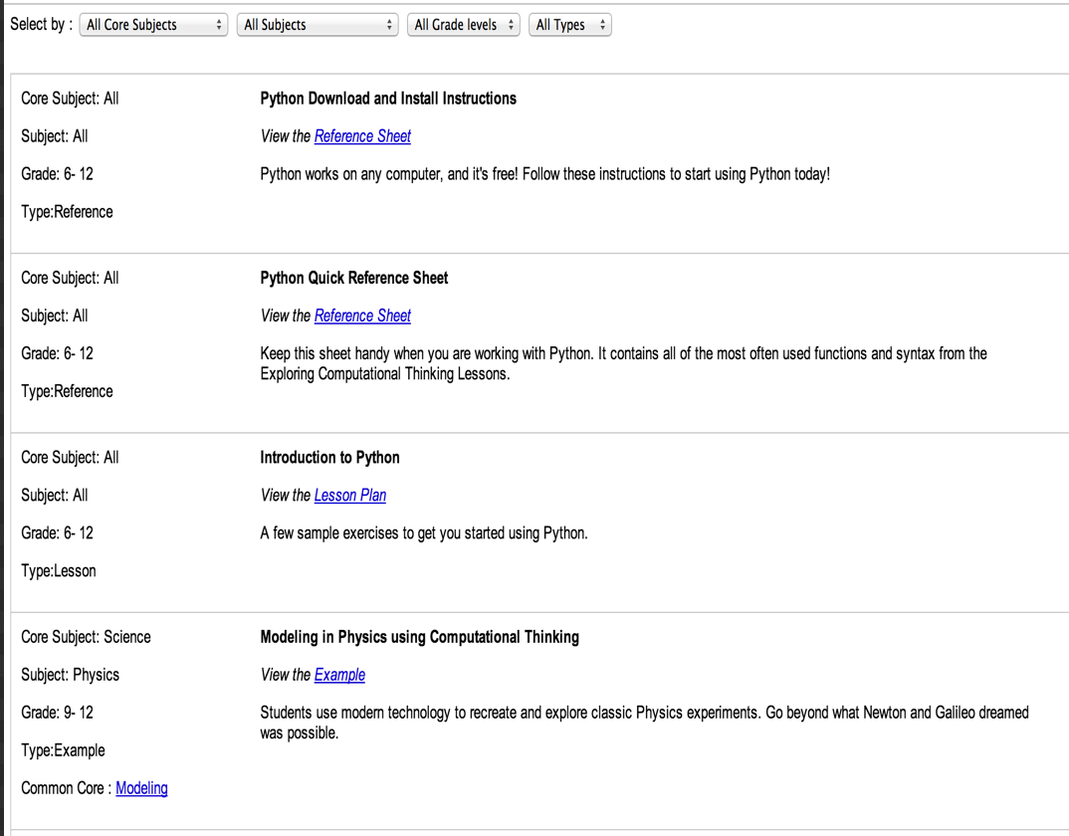
Task: Click description starting 'Keep this sheet handy'
Action: pyautogui.click(x=623, y=363)
